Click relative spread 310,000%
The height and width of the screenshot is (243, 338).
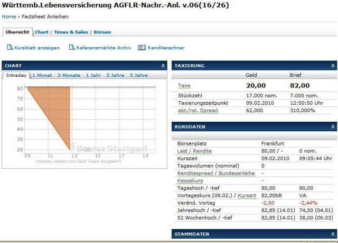(x=303, y=110)
